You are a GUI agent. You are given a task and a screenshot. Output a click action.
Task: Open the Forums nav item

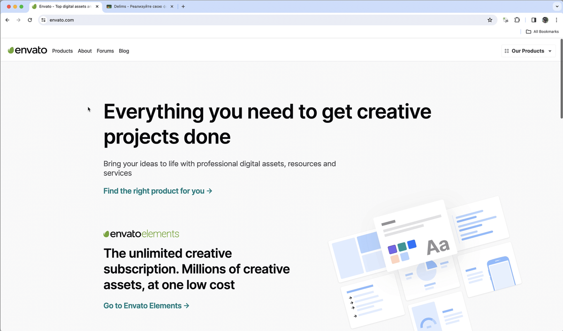click(x=105, y=51)
